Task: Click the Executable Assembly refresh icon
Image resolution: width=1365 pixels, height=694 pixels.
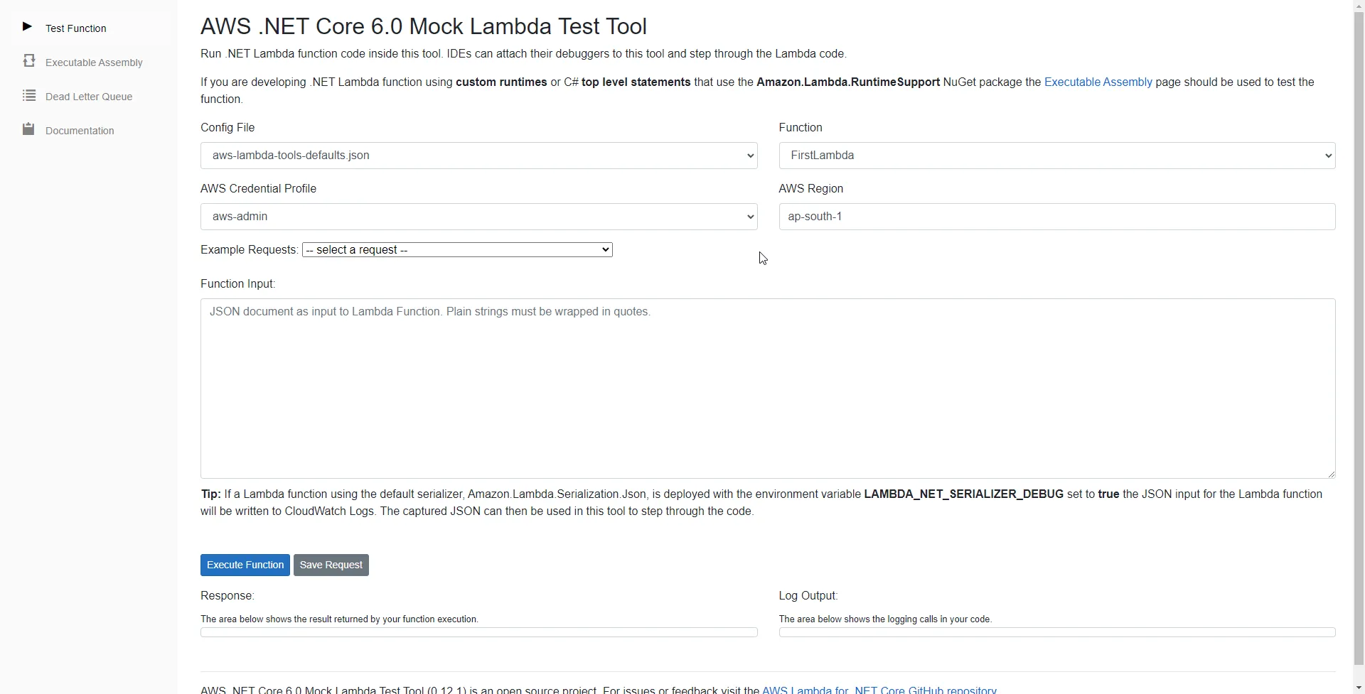Action: point(28,60)
